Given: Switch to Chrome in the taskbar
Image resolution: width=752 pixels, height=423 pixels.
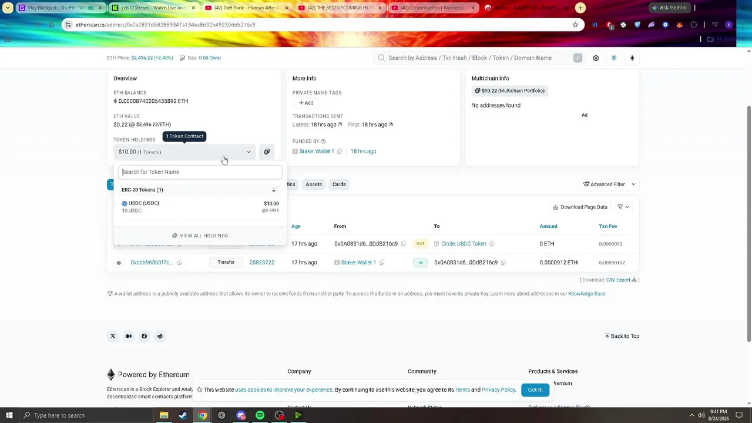Looking at the screenshot, I should pos(202,415).
